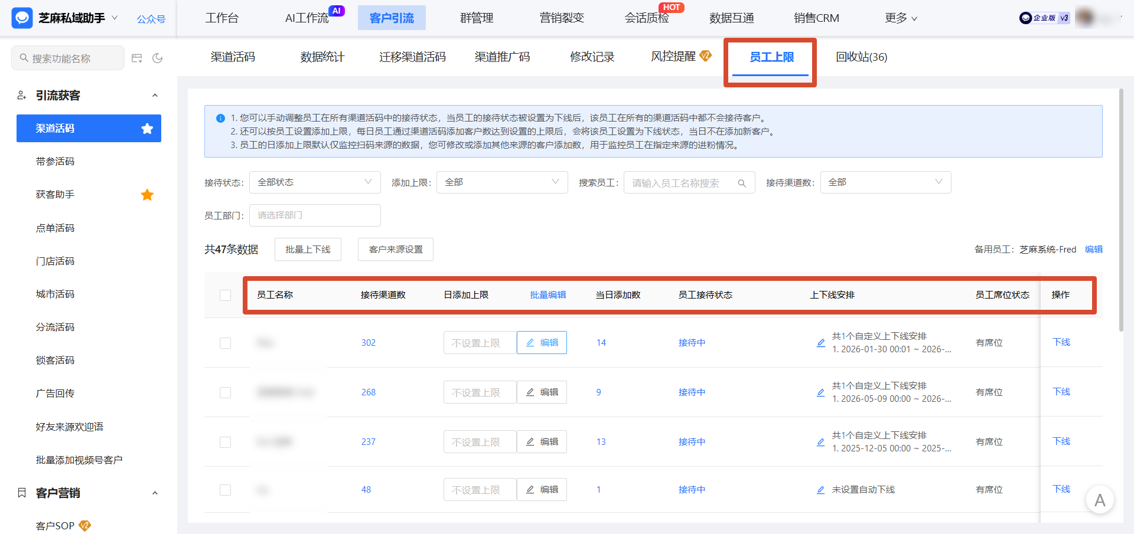Click the user avatar at top right
The height and width of the screenshot is (534, 1134).
pos(1086,18)
